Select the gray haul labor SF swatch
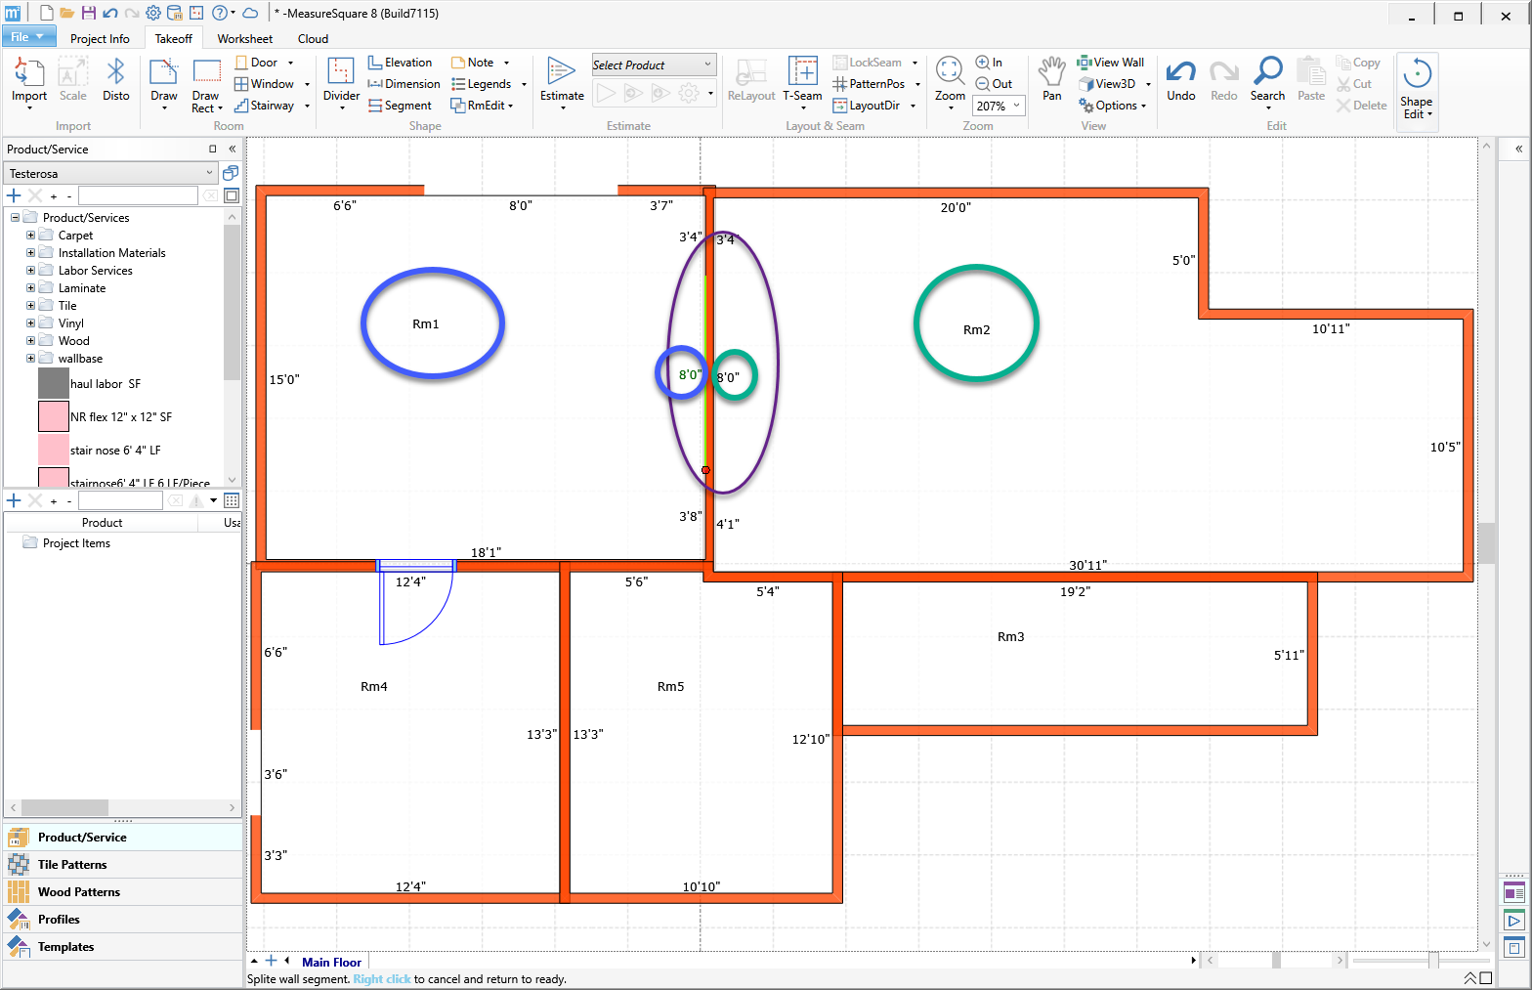This screenshot has height=990, width=1532. click(x=54, y=383)
